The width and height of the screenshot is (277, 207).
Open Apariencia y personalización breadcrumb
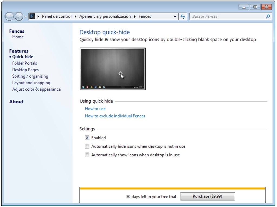105,17
